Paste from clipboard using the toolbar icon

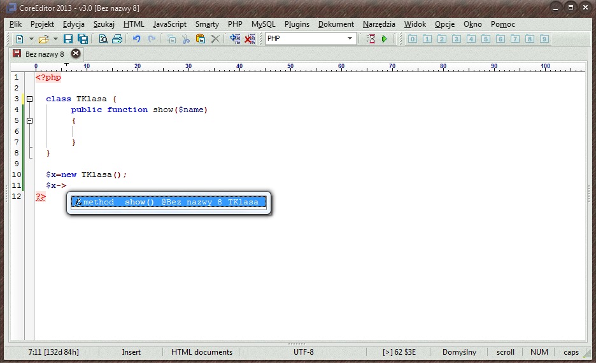click(201, 39)
